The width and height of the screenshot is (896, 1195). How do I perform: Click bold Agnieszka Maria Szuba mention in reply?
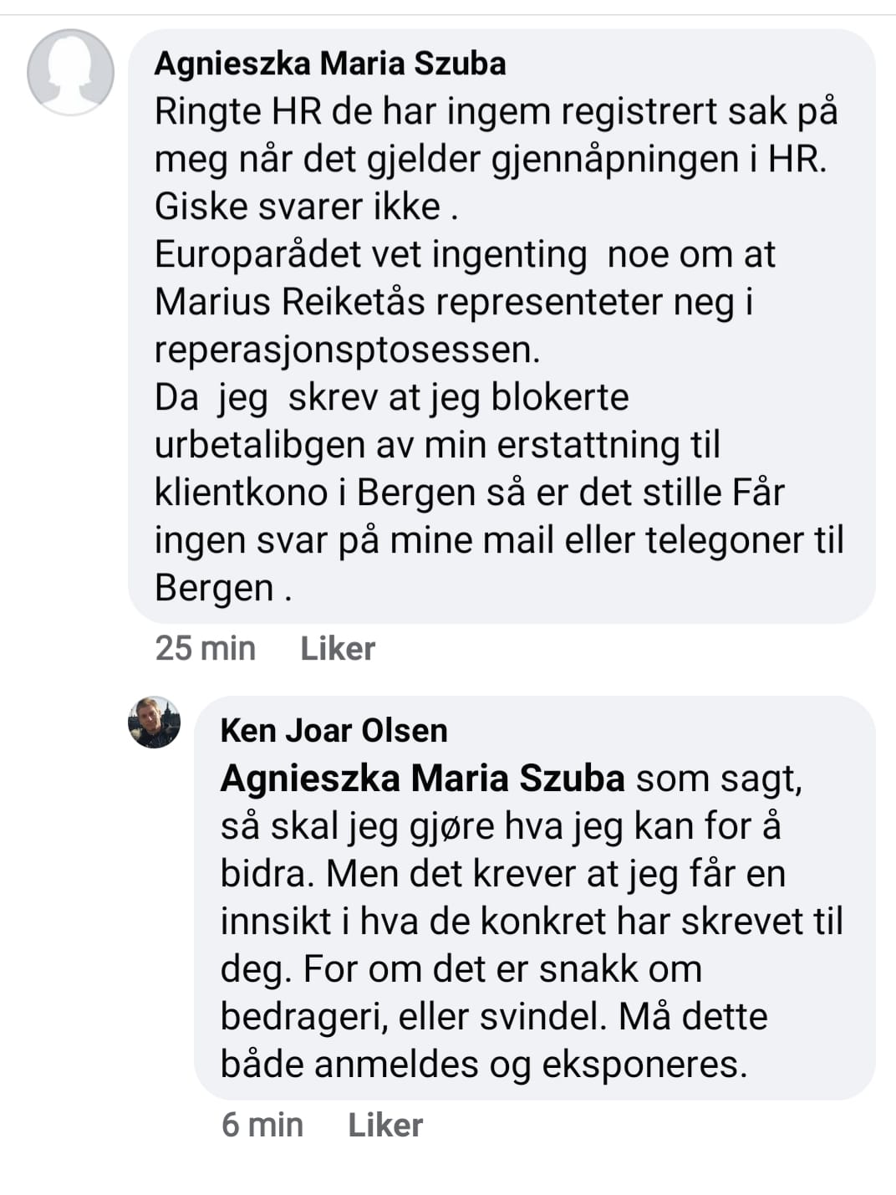[422, 778]
